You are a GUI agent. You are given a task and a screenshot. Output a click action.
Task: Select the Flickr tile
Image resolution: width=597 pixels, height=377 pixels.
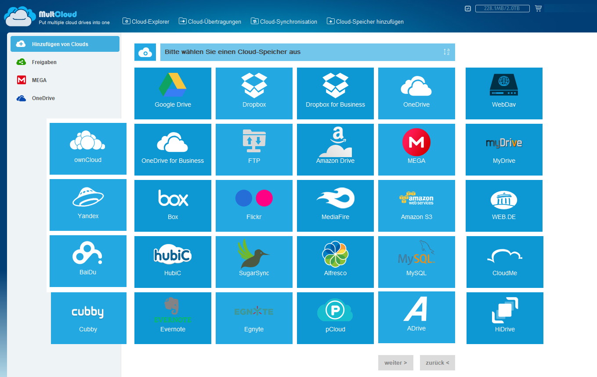pyautogui.click(x=254, y=205)
